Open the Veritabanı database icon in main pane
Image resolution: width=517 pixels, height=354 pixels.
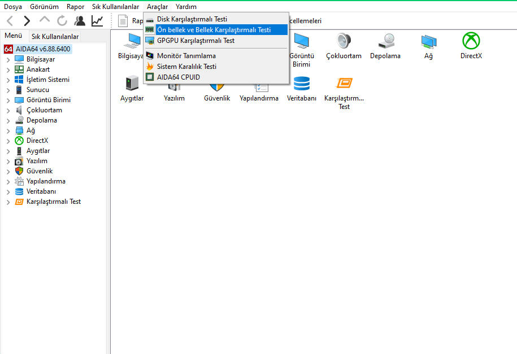click(301, 83)
